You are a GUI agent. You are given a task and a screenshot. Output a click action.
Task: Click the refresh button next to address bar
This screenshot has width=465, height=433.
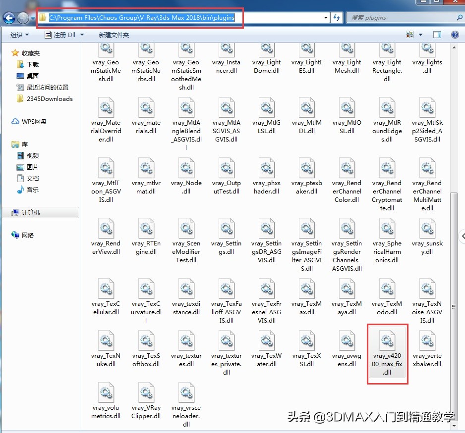[x=337, y=18]
